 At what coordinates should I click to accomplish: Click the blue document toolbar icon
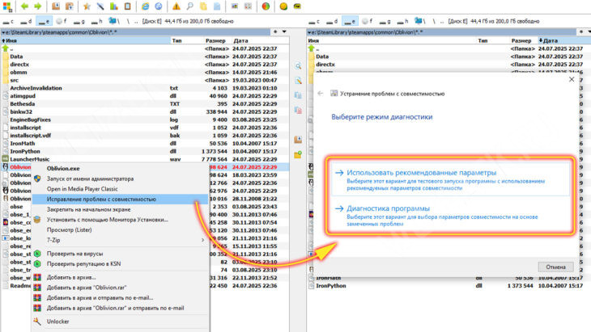click(217, 6)
